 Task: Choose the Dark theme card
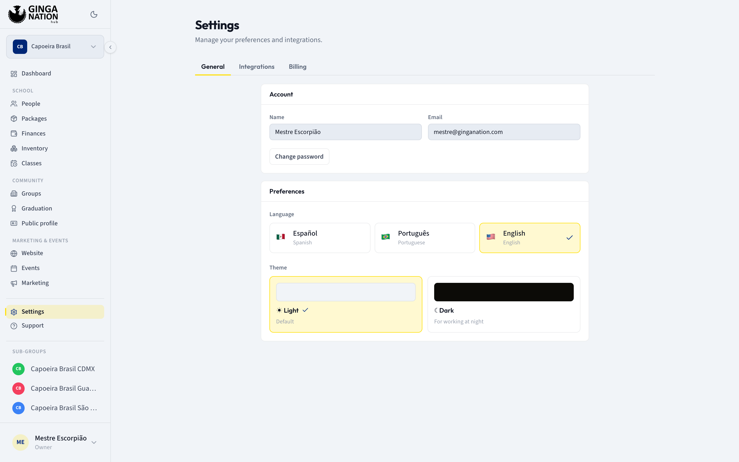(504, 304)
